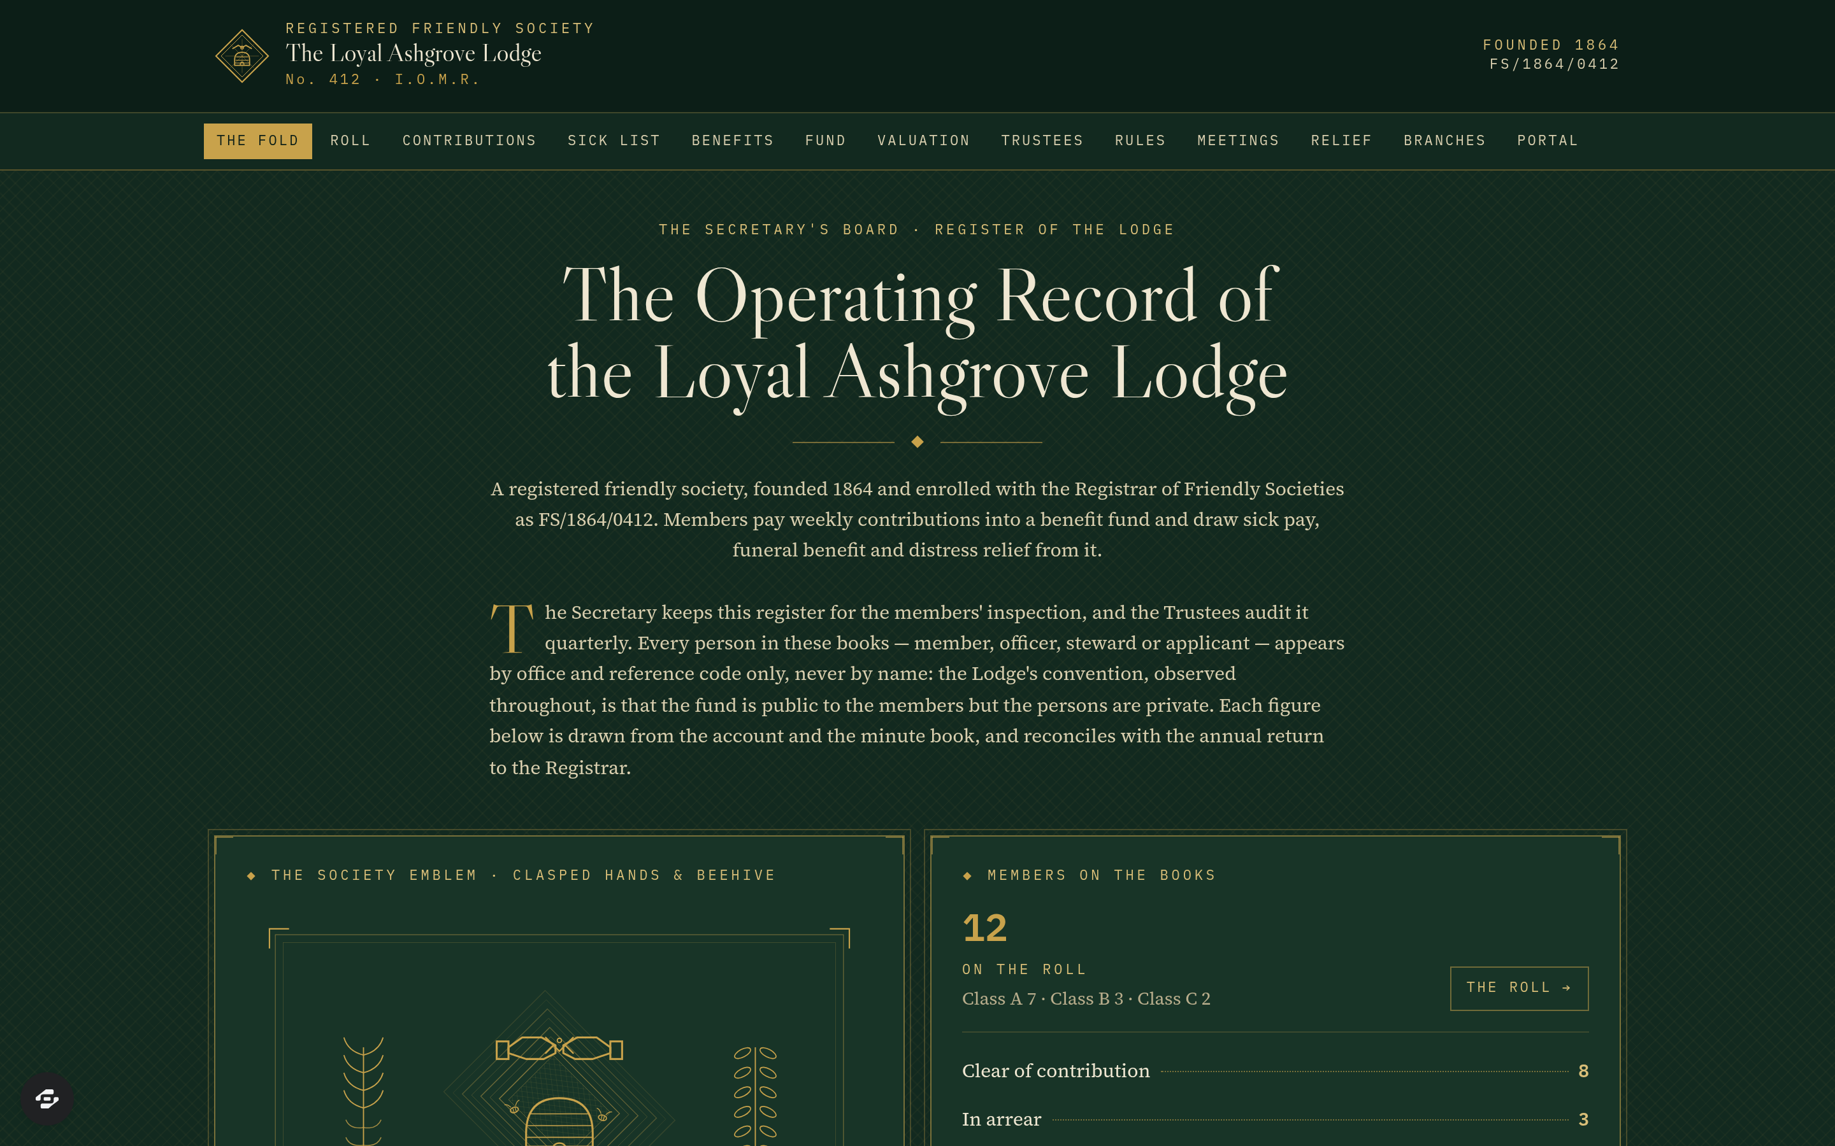Image resolution: width=1835 pixels, height=1146 pixels.
Task: Click the Class A 7 · Class B 3 breakdown
Action: click(x=1086, y=999)
